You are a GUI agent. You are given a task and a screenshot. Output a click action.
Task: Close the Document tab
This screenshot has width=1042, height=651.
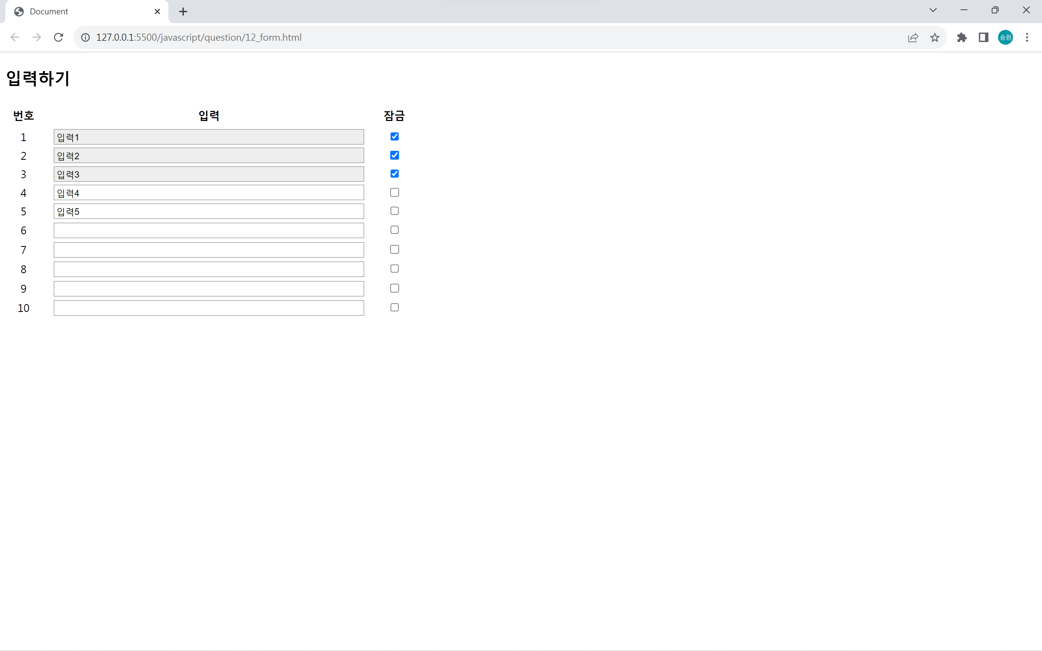(157, 12)
